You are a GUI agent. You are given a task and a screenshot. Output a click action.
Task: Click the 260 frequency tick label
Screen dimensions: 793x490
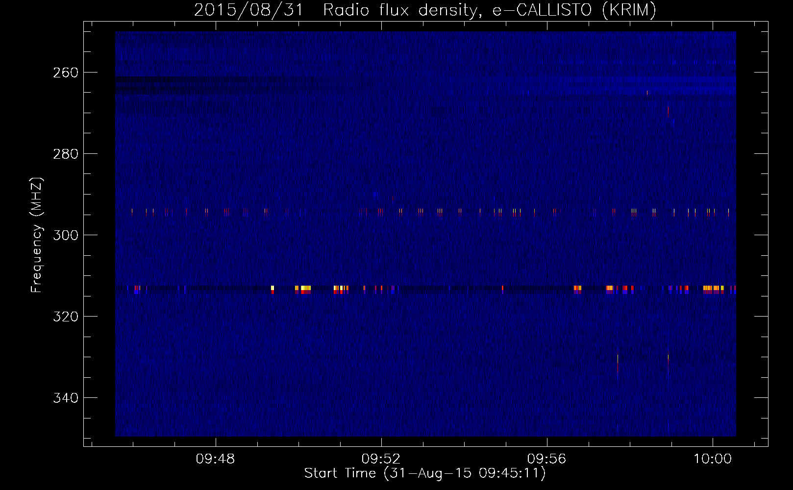pyautogui.click(x=65, y=73)
